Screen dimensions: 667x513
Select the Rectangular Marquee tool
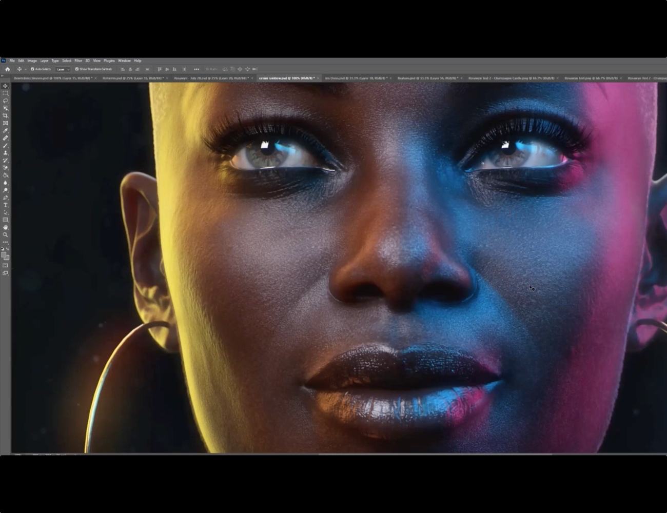(5, 94)
